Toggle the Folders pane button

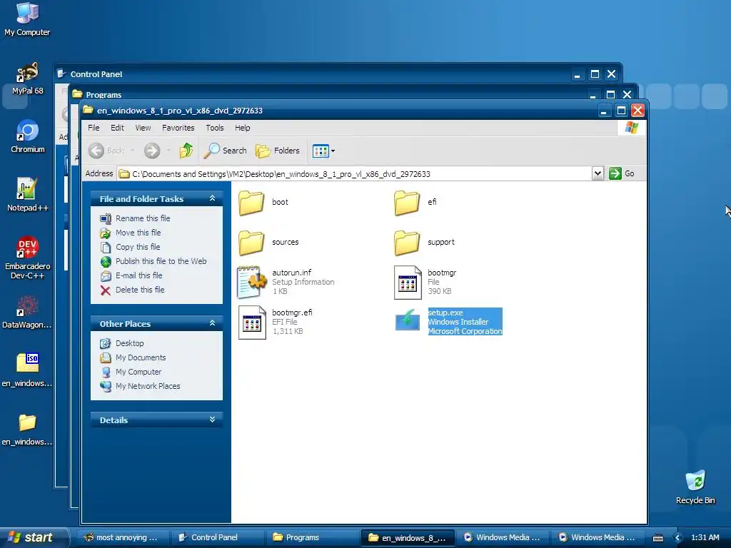(x=278, y=151)
